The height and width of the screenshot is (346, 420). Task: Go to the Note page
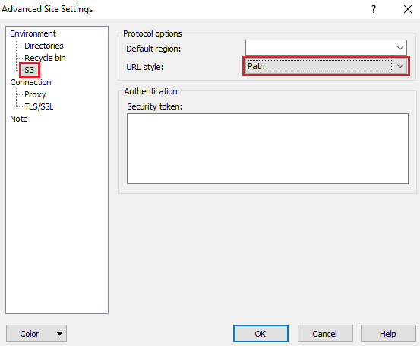point(19,119)
